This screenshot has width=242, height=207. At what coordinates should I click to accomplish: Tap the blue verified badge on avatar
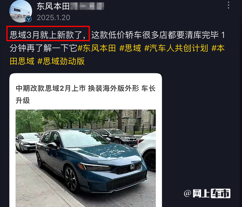(28, 19)
